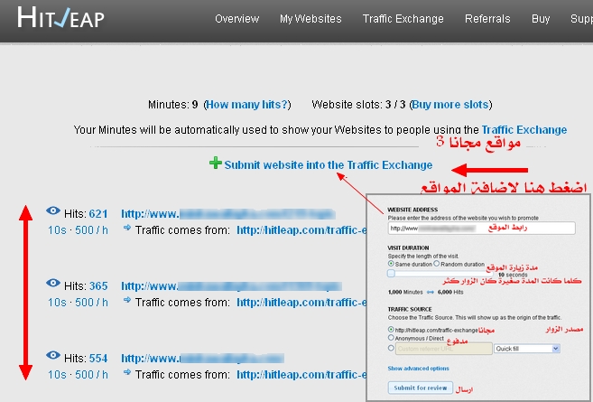Click Submit for review button
Viewport: 593px width, 402px height.
(x=421, y=388)
